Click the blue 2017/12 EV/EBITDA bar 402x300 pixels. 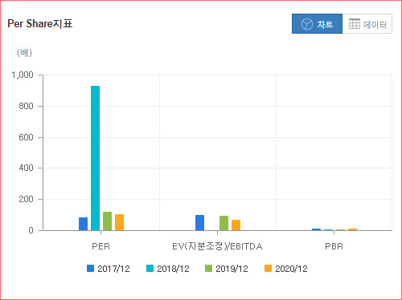click(199, 223)
